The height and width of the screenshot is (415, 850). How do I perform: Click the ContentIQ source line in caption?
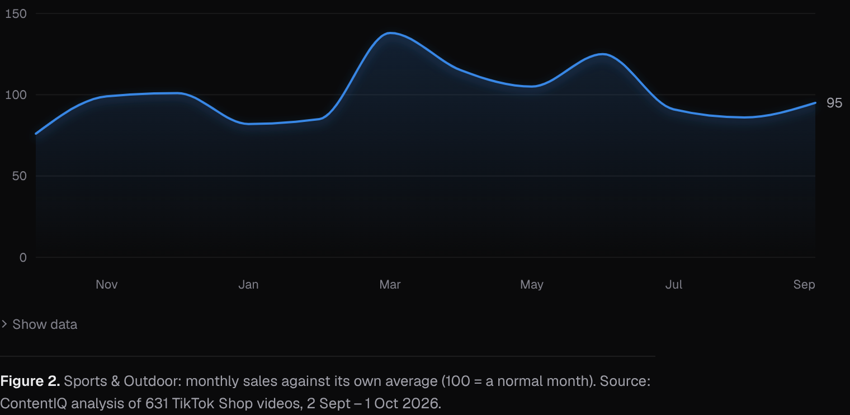[x=221, y=403]
